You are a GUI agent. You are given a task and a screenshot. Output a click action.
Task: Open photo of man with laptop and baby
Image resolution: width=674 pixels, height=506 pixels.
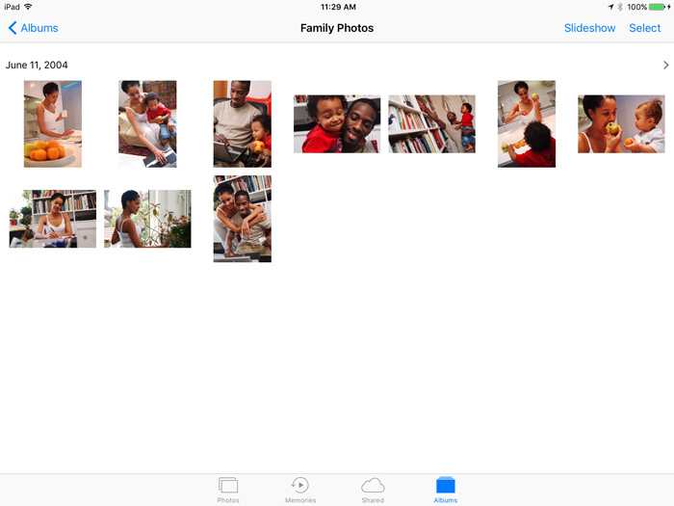pos(242,124)
